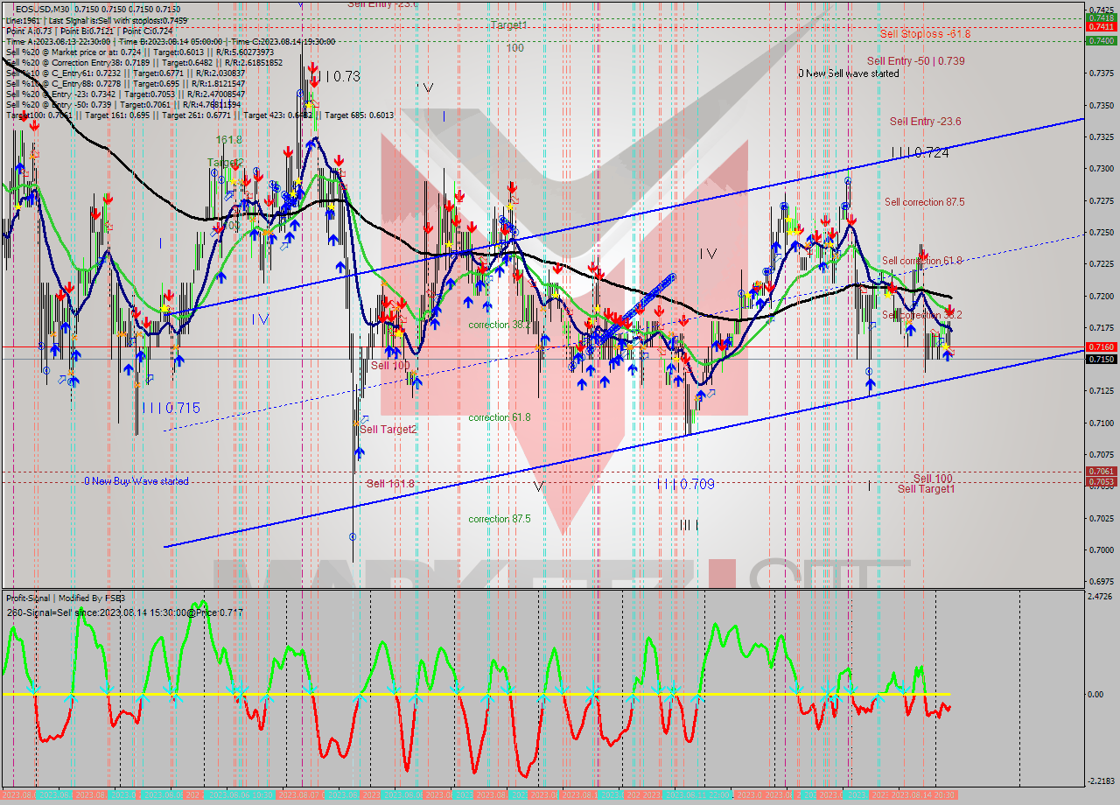Click the 'Sell Target1' label
The height and width of the screenshot is (805, 1120).
coord(926,489)
